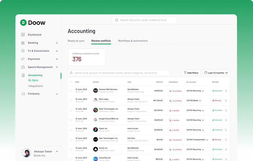The height and width of the screenshot is (161, 253).
Task: Focus the top accounts search field
Action: (x=144, y=20)
